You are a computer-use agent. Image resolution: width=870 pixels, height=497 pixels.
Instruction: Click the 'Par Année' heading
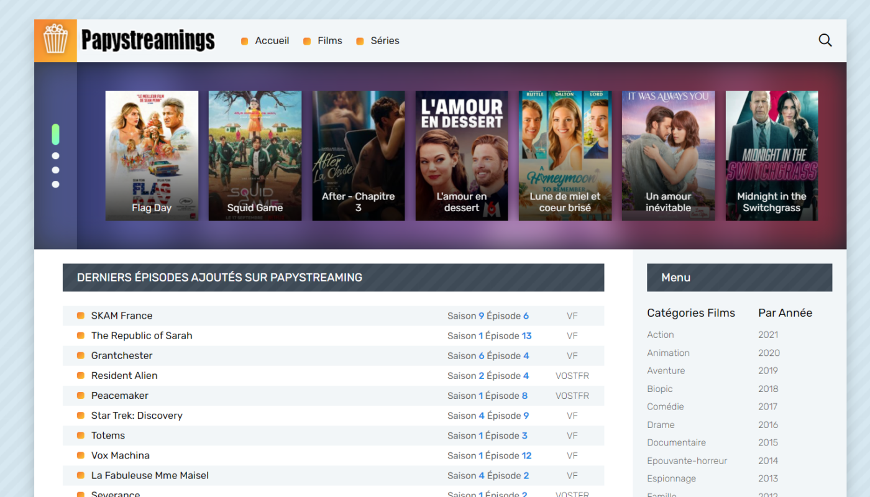tap(785, 313)
